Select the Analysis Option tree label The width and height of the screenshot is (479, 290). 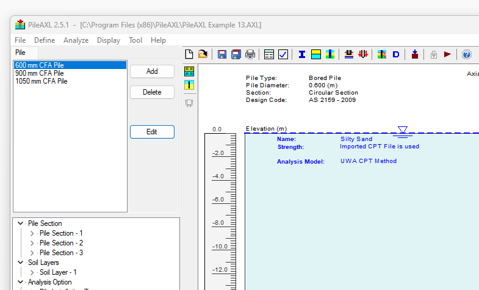point(50,282)
